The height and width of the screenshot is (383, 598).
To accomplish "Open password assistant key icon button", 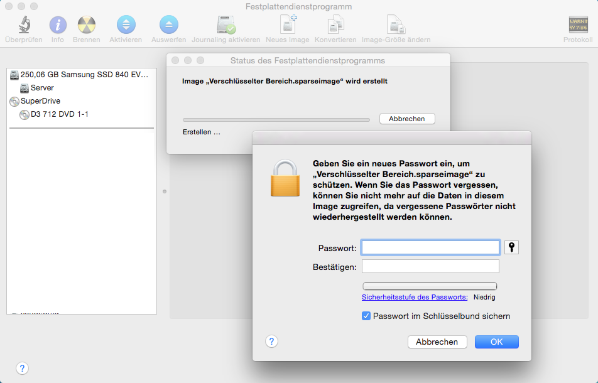I will pos(511,247).
